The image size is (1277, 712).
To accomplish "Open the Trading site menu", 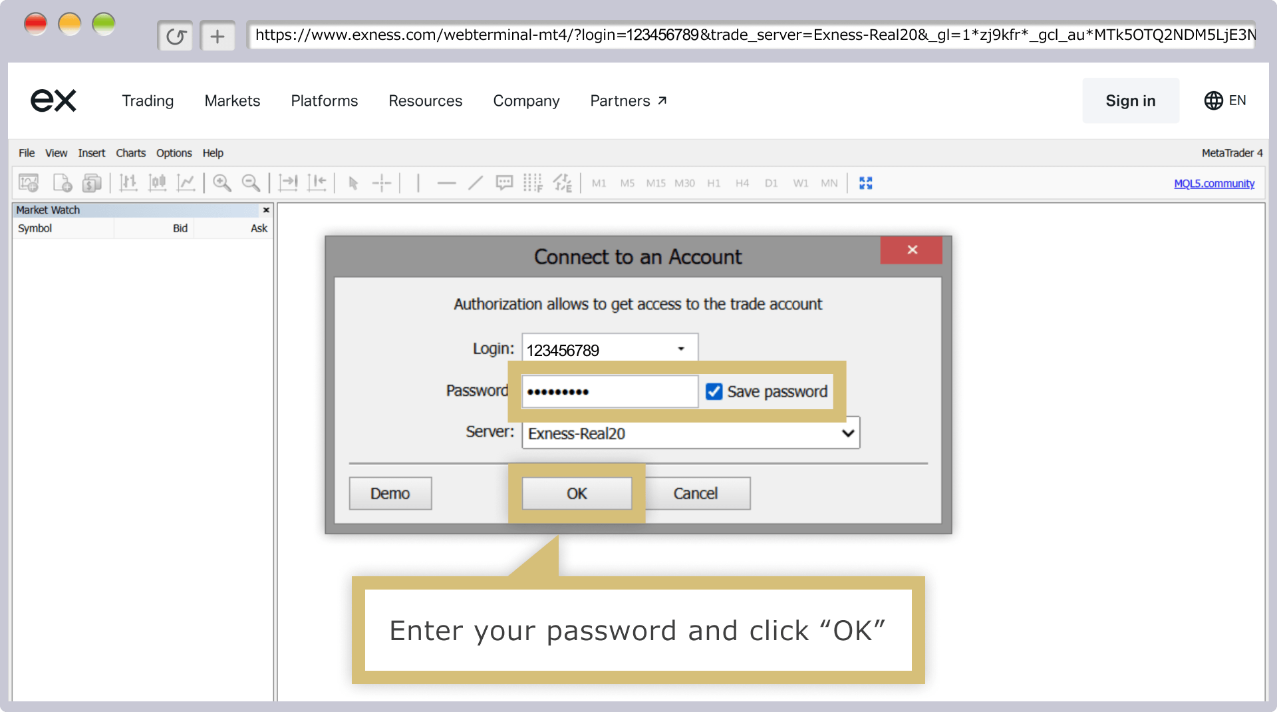I will click(x=148, y=100).
